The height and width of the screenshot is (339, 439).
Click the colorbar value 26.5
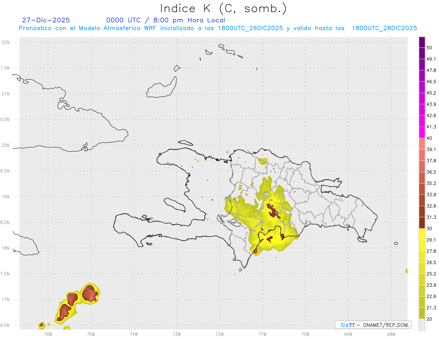tap(431, 262)
